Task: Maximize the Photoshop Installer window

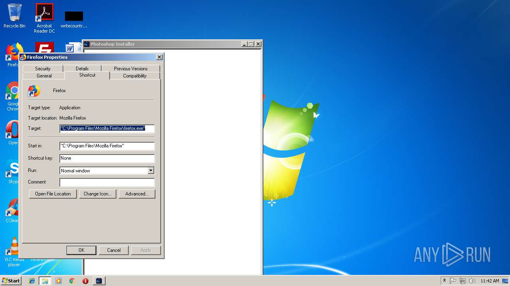Action: tap(251, 44)
